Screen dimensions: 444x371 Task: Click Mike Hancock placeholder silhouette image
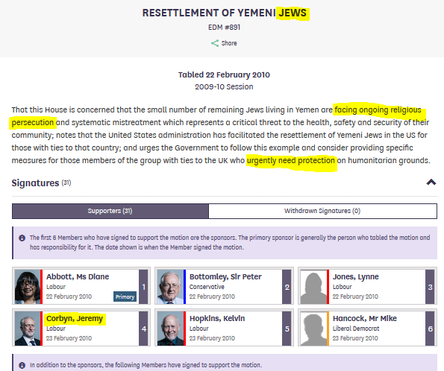[313, 329]
